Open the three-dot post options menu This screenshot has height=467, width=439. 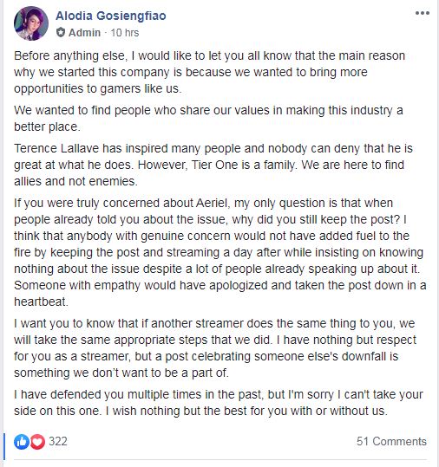(x=423, y=13)
